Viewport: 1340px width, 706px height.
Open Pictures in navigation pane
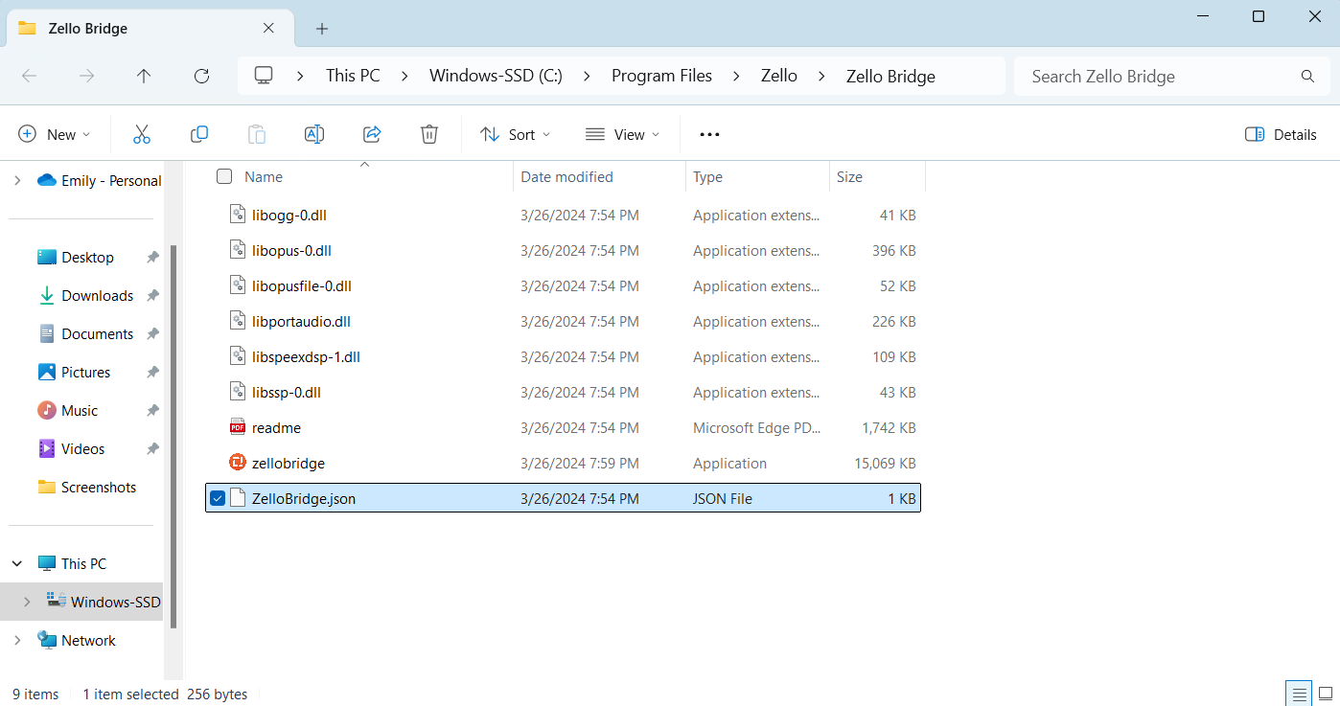pos(87,372)
